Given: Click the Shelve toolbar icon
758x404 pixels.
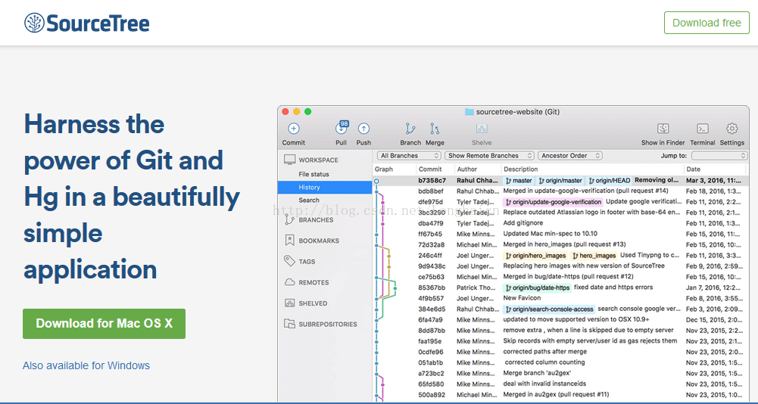Looking at the screenshot, I should tap(482, 129).
